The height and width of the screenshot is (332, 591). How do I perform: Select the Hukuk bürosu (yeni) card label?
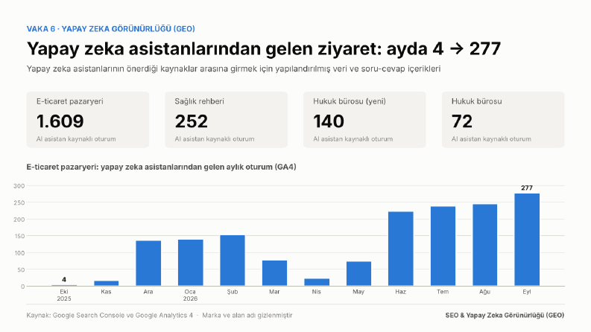(x=350, y=101)
